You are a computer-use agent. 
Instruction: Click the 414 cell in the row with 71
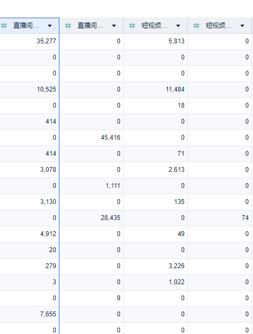point(29,154)
